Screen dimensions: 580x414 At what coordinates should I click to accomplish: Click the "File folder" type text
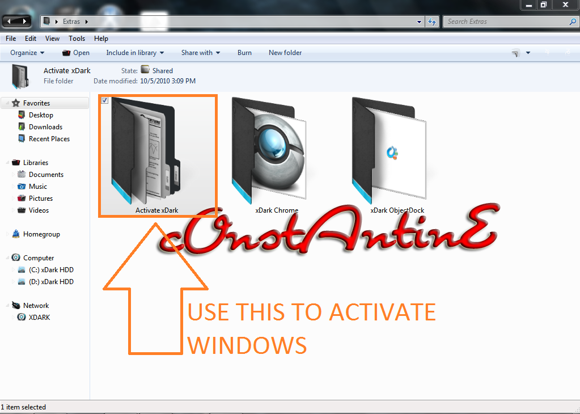(x=58, y=81)
